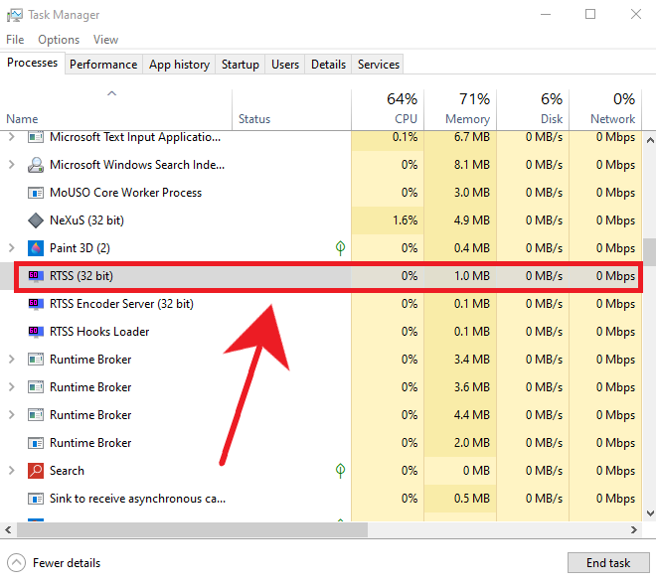Screen dimensions: 656x585
Task: Click the Microsoft Text Input Application icon
Action: 36,137
